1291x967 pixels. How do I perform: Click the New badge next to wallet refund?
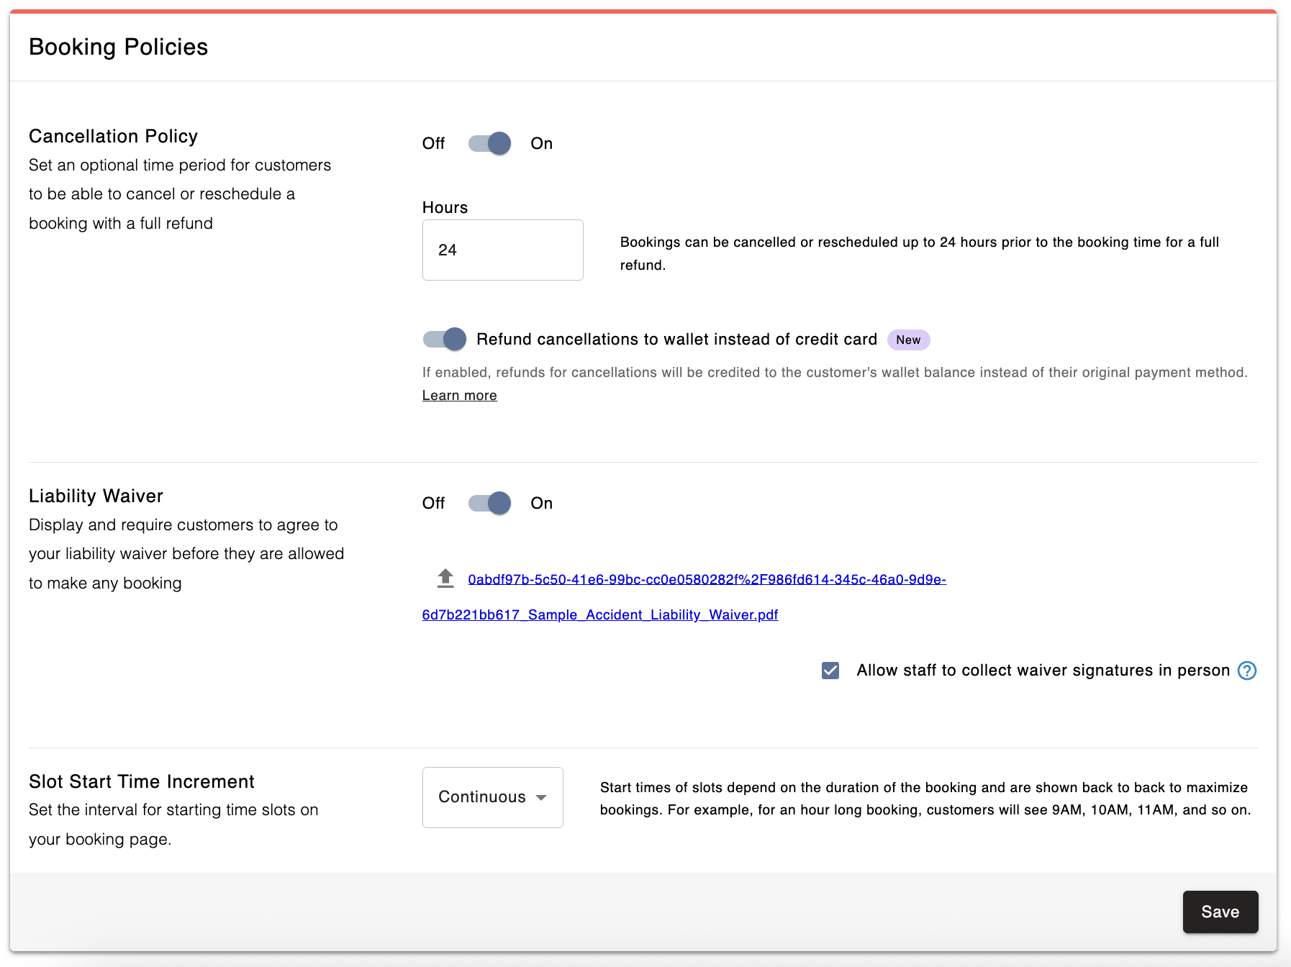pos(908,340)
